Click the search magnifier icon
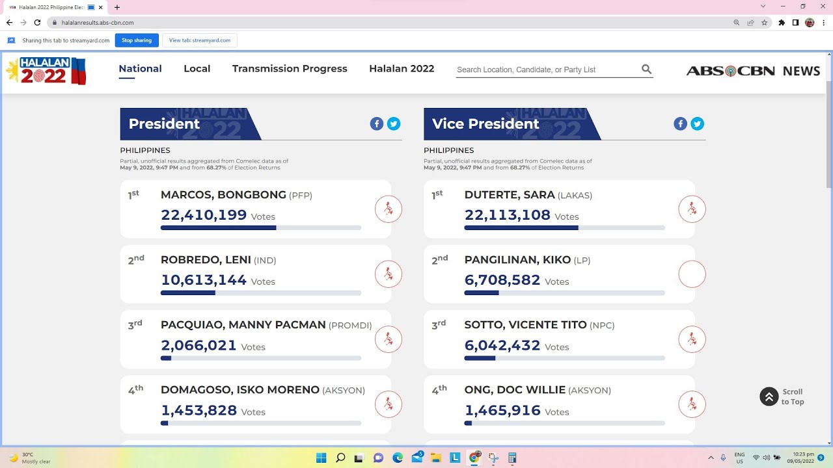The width and height of the screenshot is (833, 468). click(646, 69)
